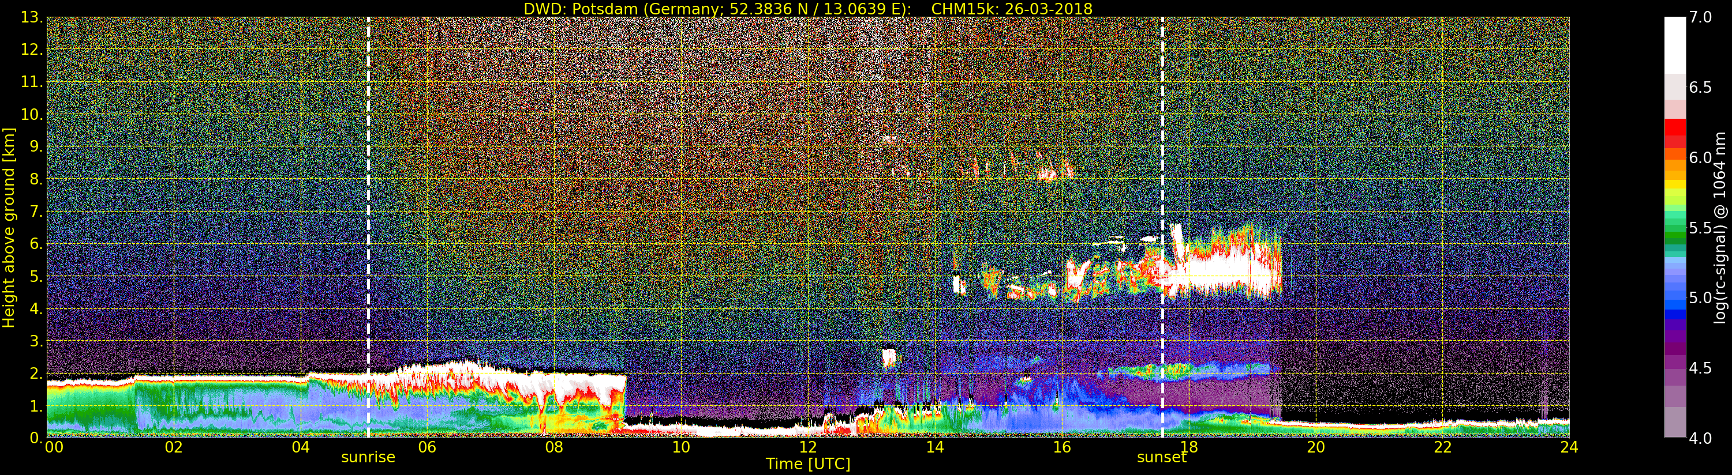
Task: Click the '16' time axis tick label
Action: tap(1062, 447)
